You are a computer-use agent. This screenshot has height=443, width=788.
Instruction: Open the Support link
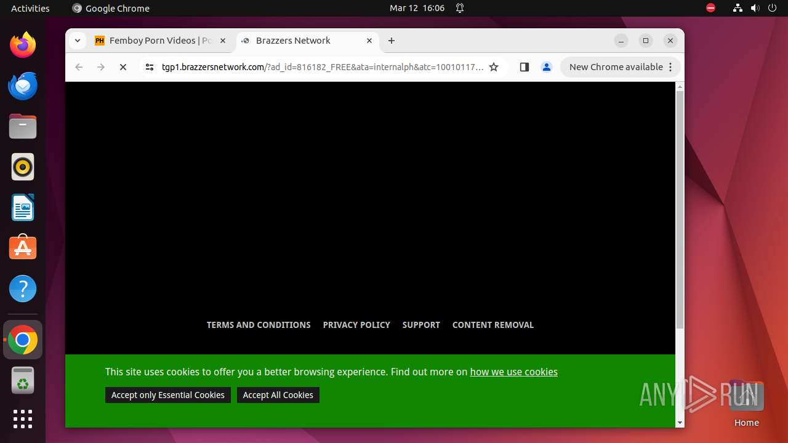point(421,325)
